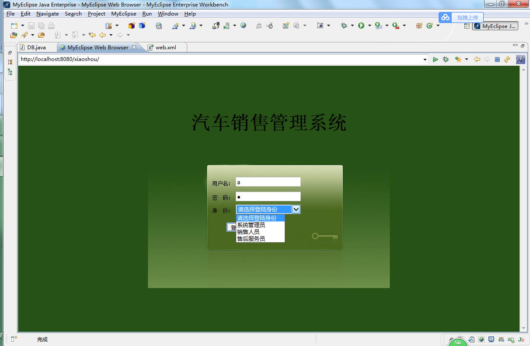Click the 密码 password input field
530x346 pixels.
(x=268, y=197)
